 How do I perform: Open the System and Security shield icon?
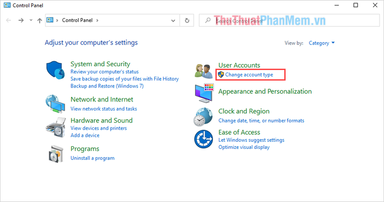(55, 70)
